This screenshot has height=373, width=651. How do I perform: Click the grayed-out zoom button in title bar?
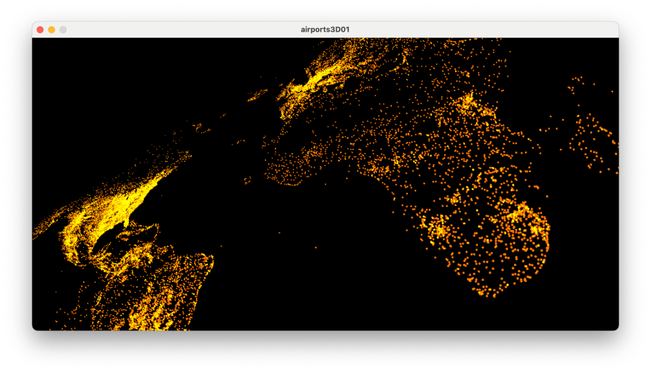coord(63,30)
